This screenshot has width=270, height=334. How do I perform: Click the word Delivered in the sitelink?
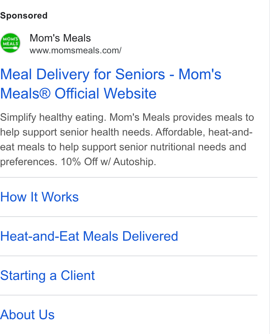[x=150, y=236]
